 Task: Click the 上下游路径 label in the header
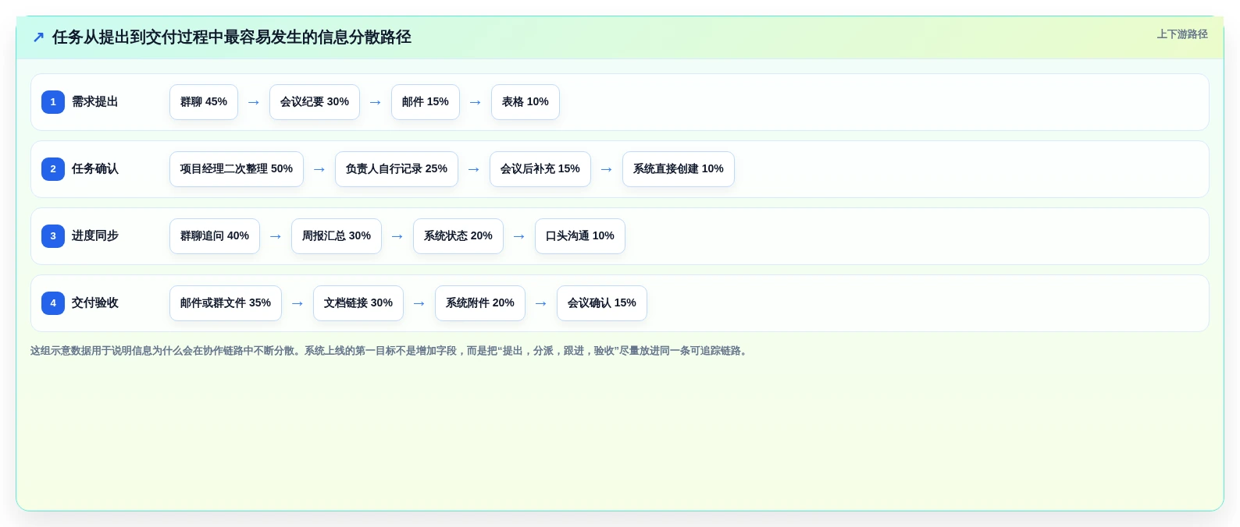point(1181,34)
